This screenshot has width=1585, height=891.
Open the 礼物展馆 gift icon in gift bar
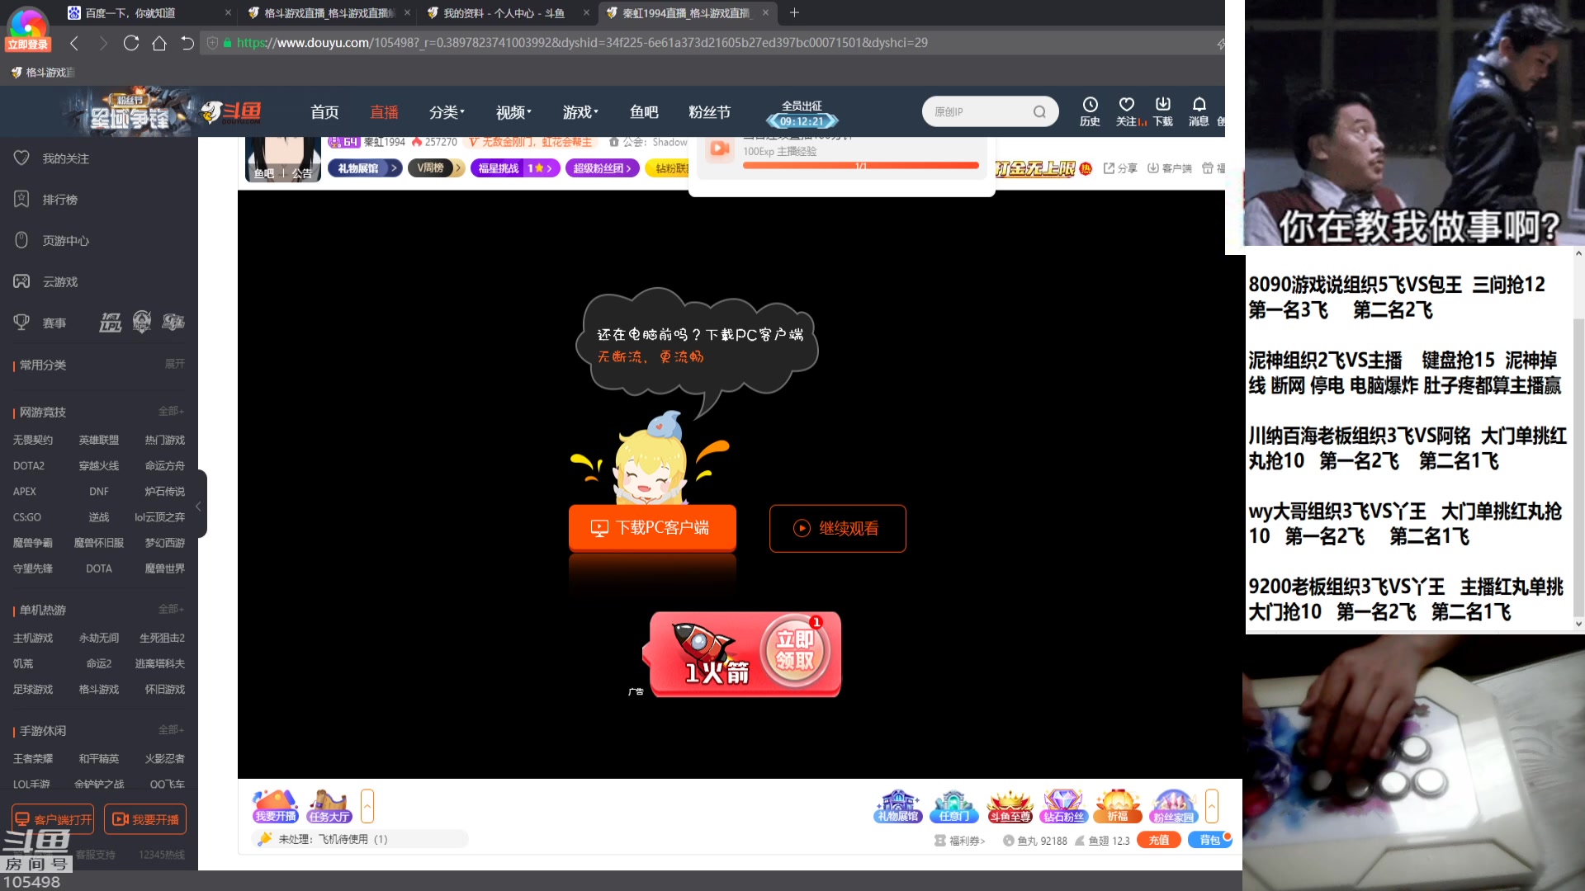click(x=898, y=806)
